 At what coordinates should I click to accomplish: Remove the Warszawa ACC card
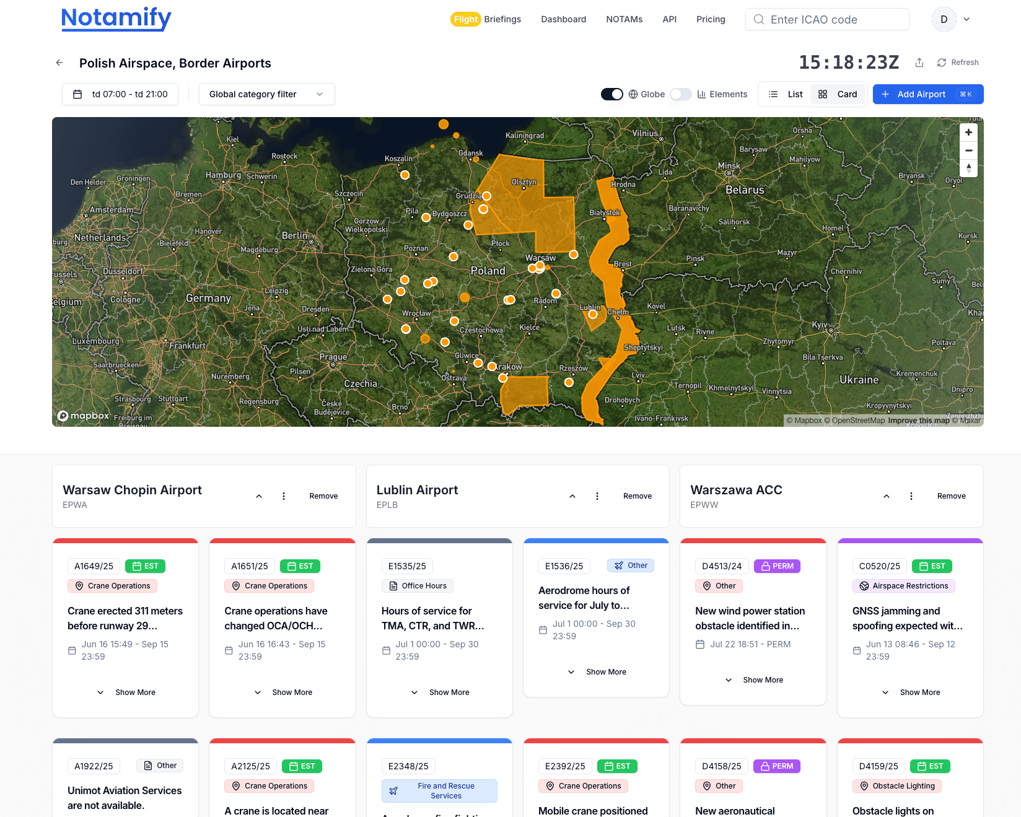951,496
